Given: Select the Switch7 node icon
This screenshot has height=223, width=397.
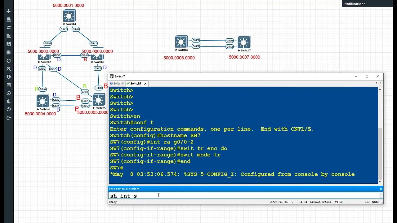Looking at the screenshot, I should (x=244, y=42).
